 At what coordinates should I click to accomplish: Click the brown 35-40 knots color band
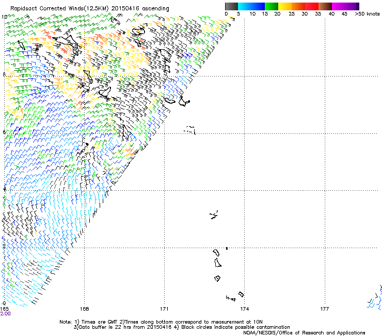tap(325, 6)
